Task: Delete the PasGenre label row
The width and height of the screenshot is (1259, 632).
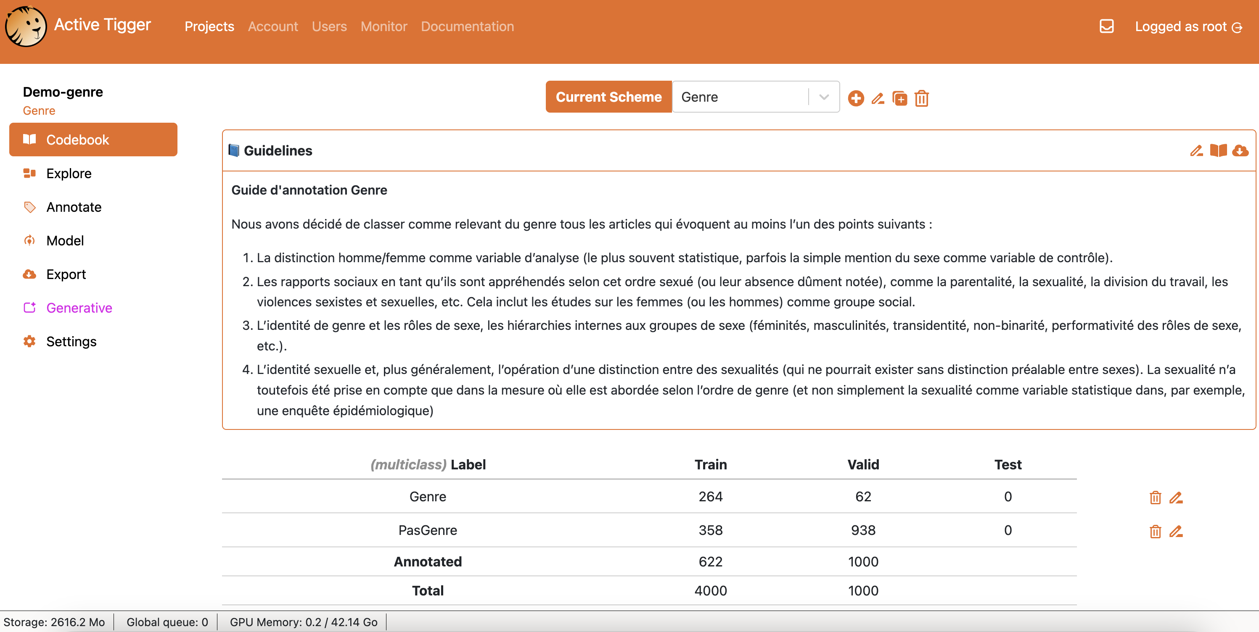Action: point(1155,531)
